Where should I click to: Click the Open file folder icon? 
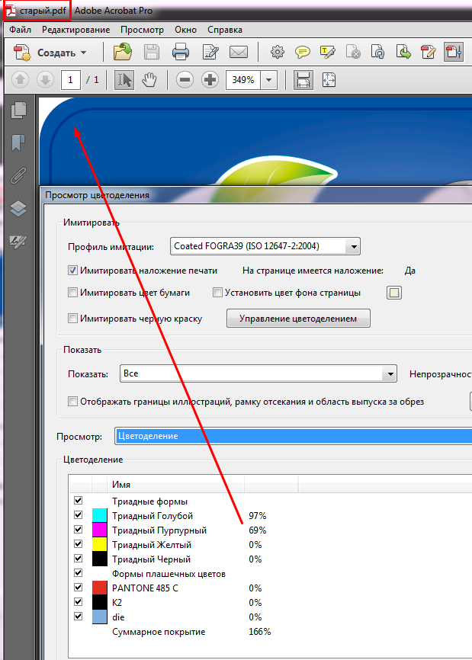coord(123,53)
